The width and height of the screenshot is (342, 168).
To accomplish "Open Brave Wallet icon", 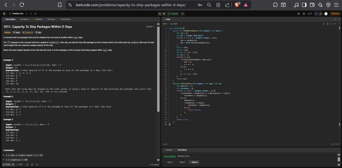I will pos(312,5).
